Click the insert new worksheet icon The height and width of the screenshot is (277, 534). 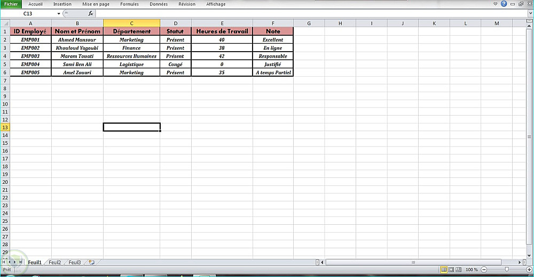tap(92, 263)
